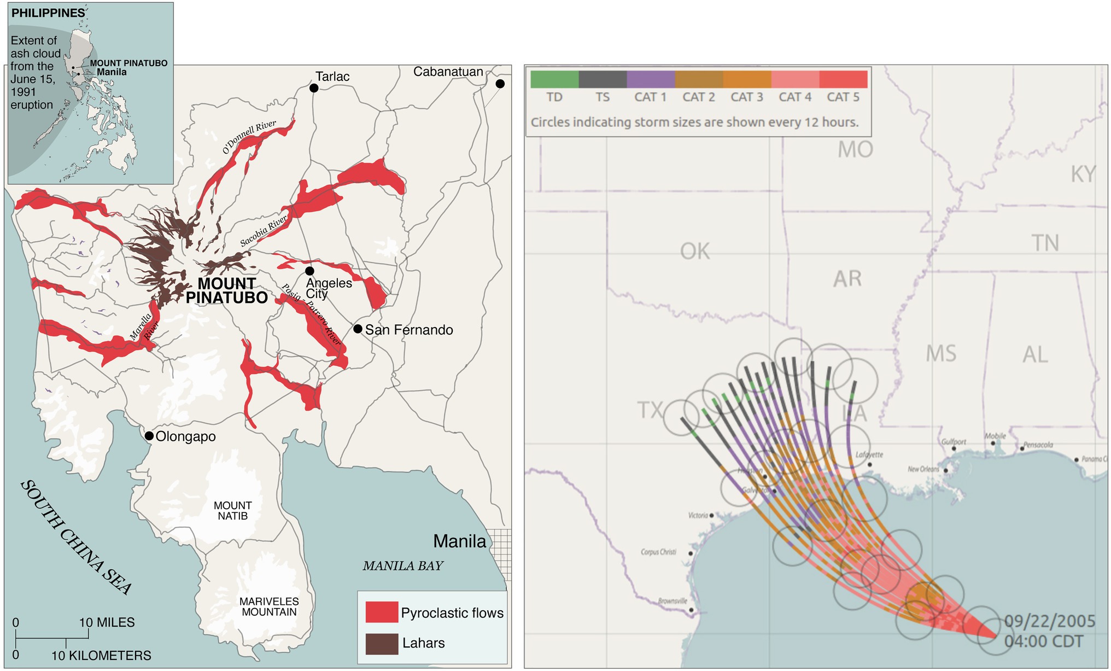
Task: Click the ash cloud extent caption
Action: coord(36,73)
